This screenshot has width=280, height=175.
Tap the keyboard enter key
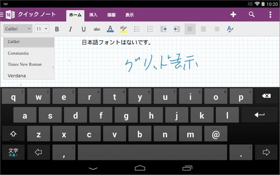pos(260,115)
